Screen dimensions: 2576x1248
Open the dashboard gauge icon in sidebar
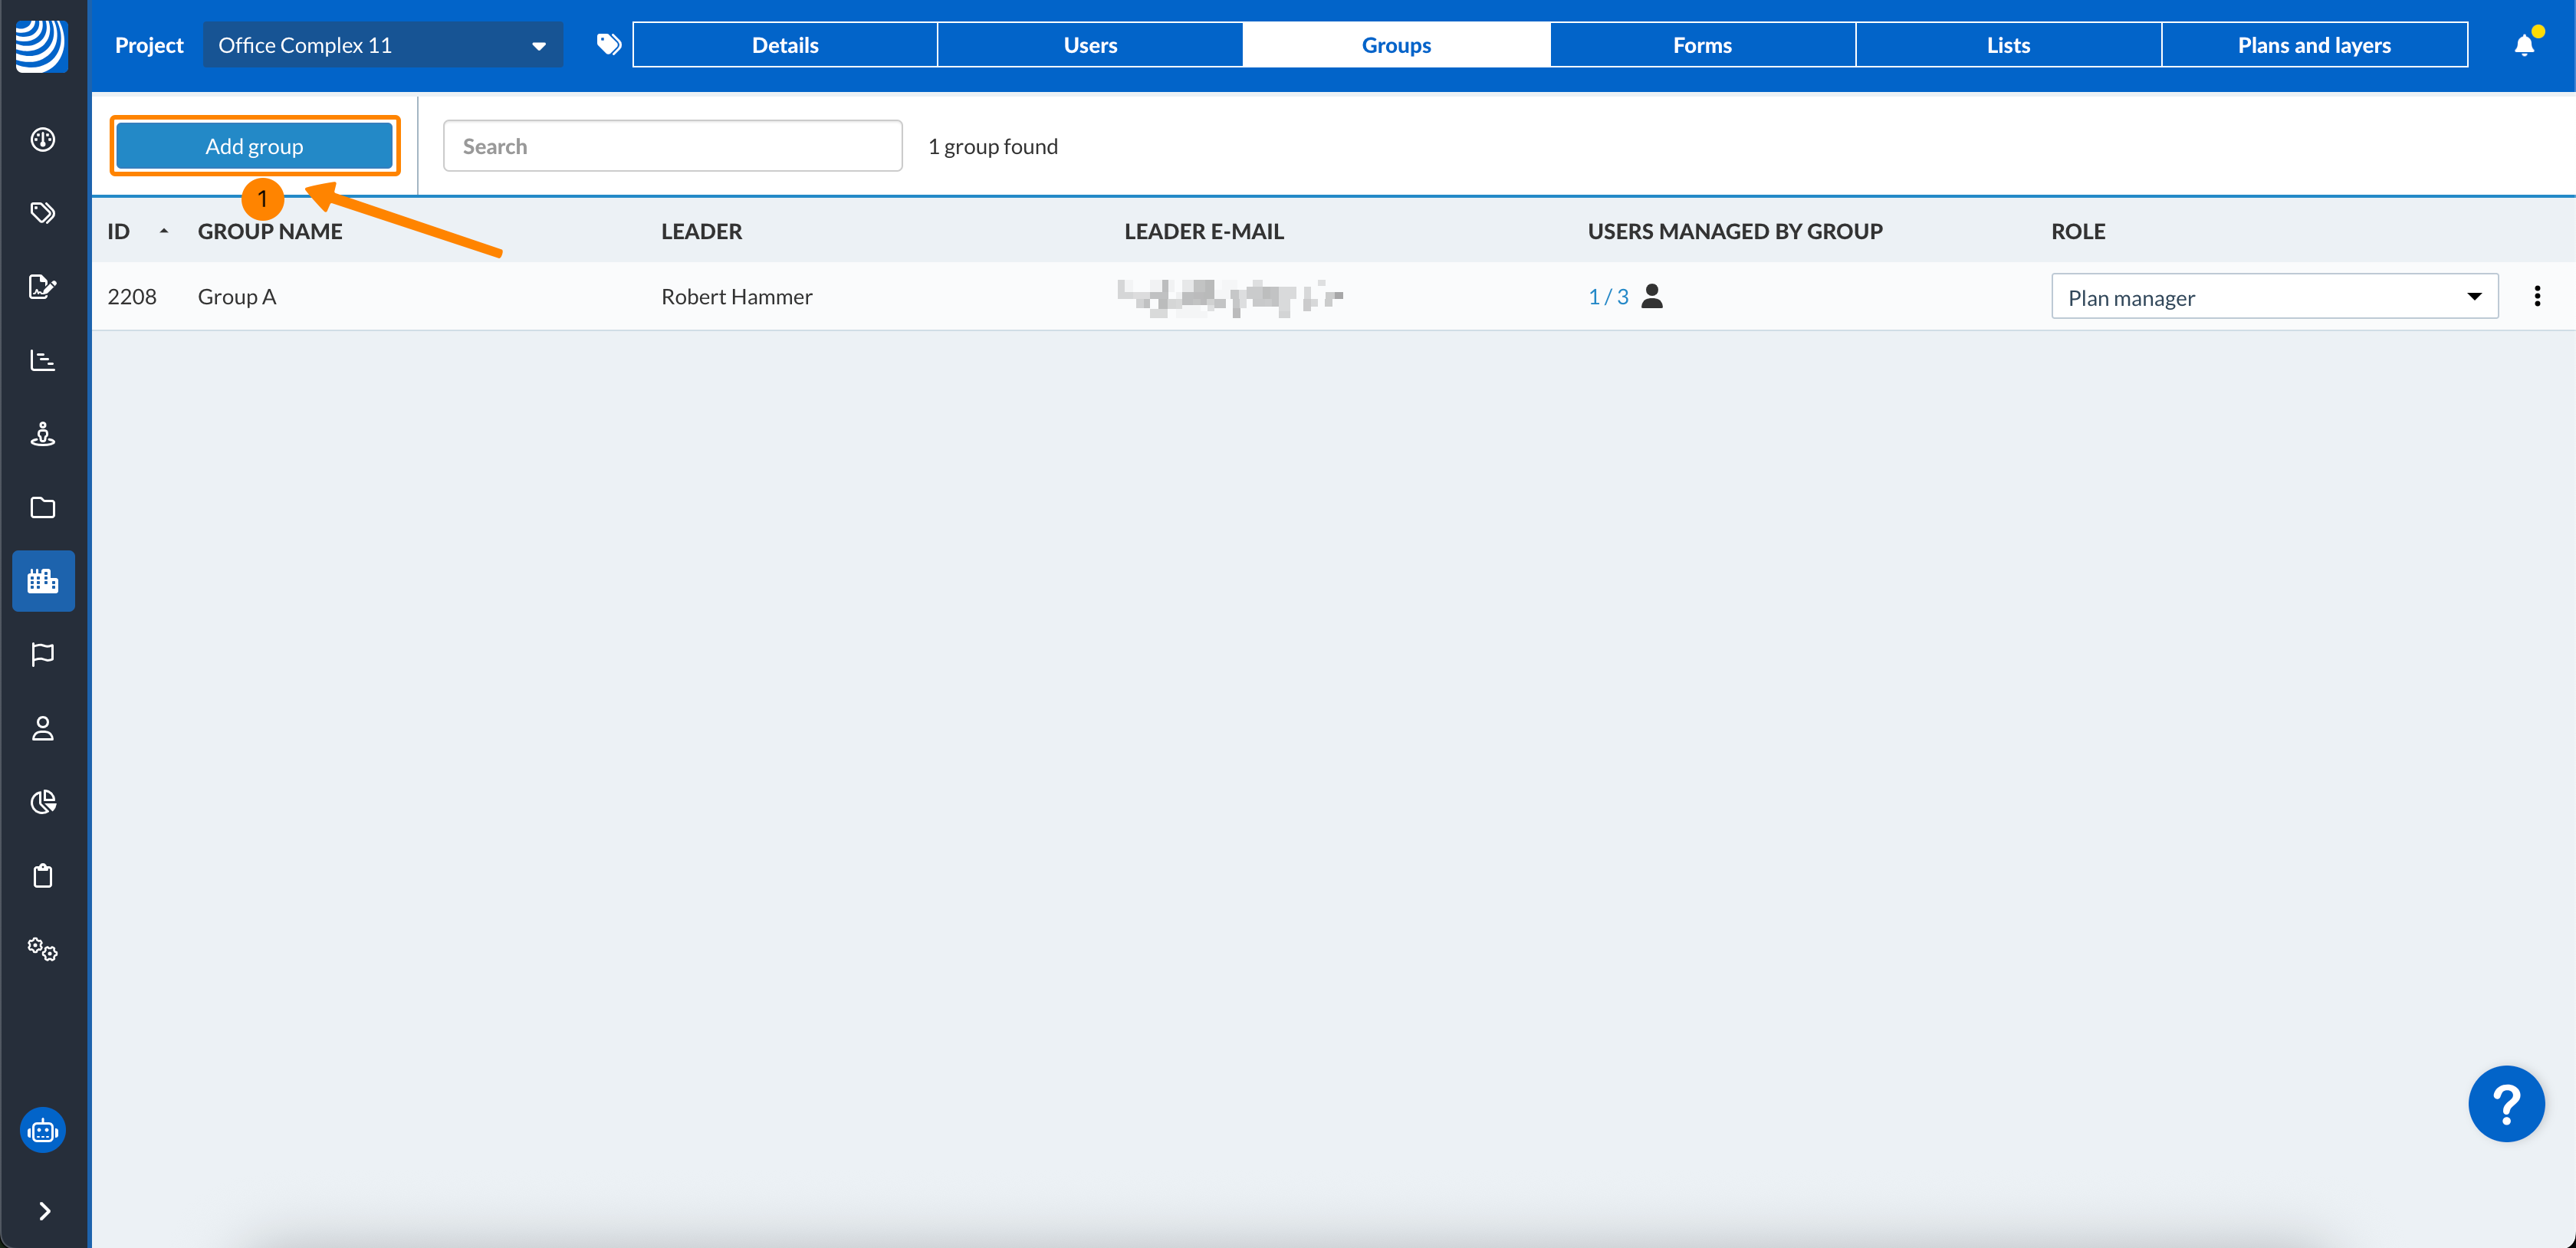42,139
